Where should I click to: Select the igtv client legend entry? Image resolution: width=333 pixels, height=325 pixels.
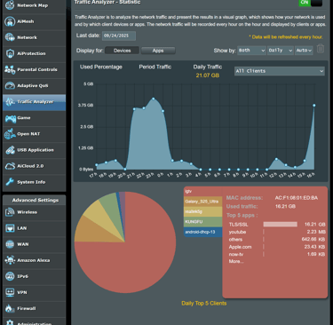click(x=202, y=192)
